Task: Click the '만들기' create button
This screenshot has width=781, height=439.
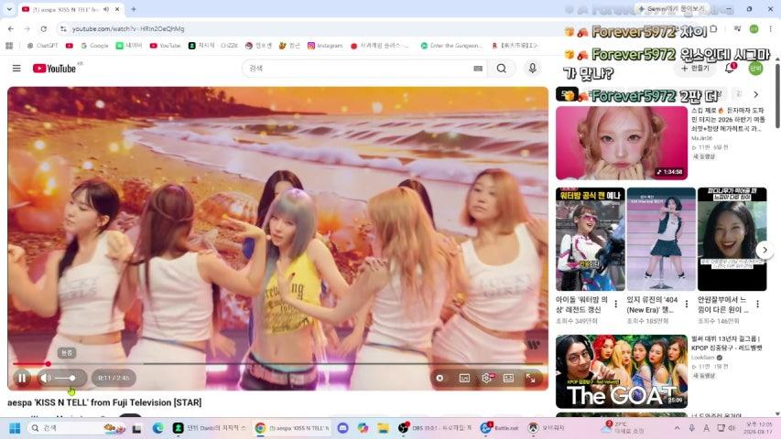Action: click(695, 69)
